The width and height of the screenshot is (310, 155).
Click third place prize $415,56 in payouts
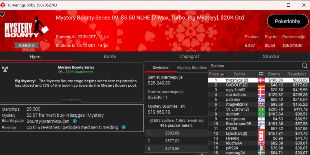(172, 149)
